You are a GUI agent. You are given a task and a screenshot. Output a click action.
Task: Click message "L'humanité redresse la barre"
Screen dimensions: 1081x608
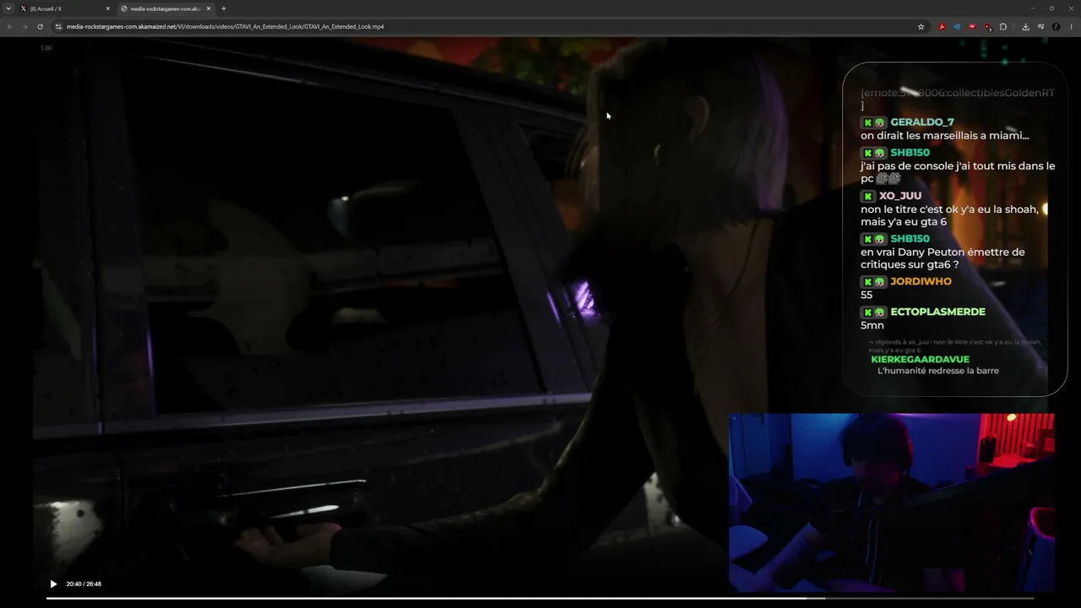pos(938,371)
